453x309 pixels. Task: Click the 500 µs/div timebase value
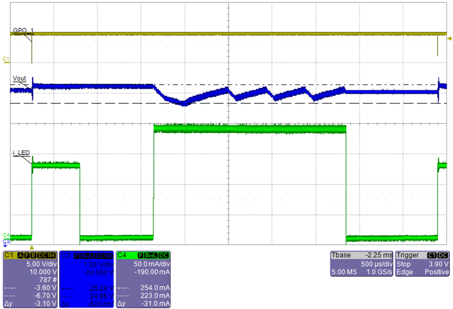click(376, 264)
